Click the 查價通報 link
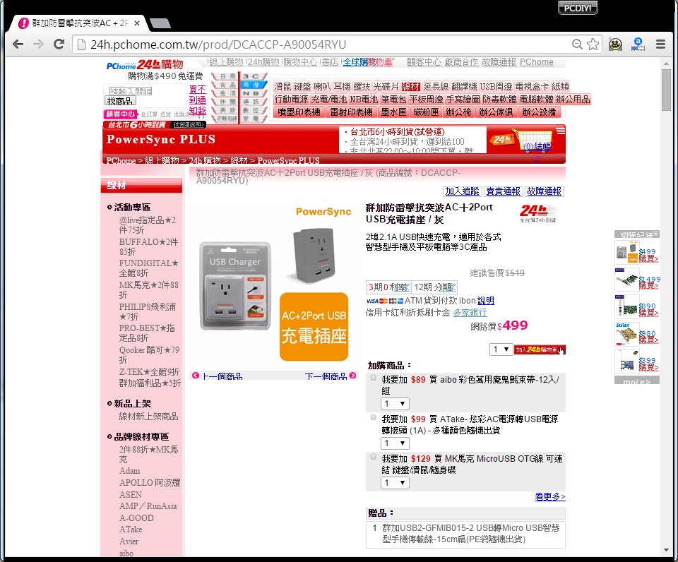Image resolution: width=678 pixels, height=562 pixels. point(504,191)
